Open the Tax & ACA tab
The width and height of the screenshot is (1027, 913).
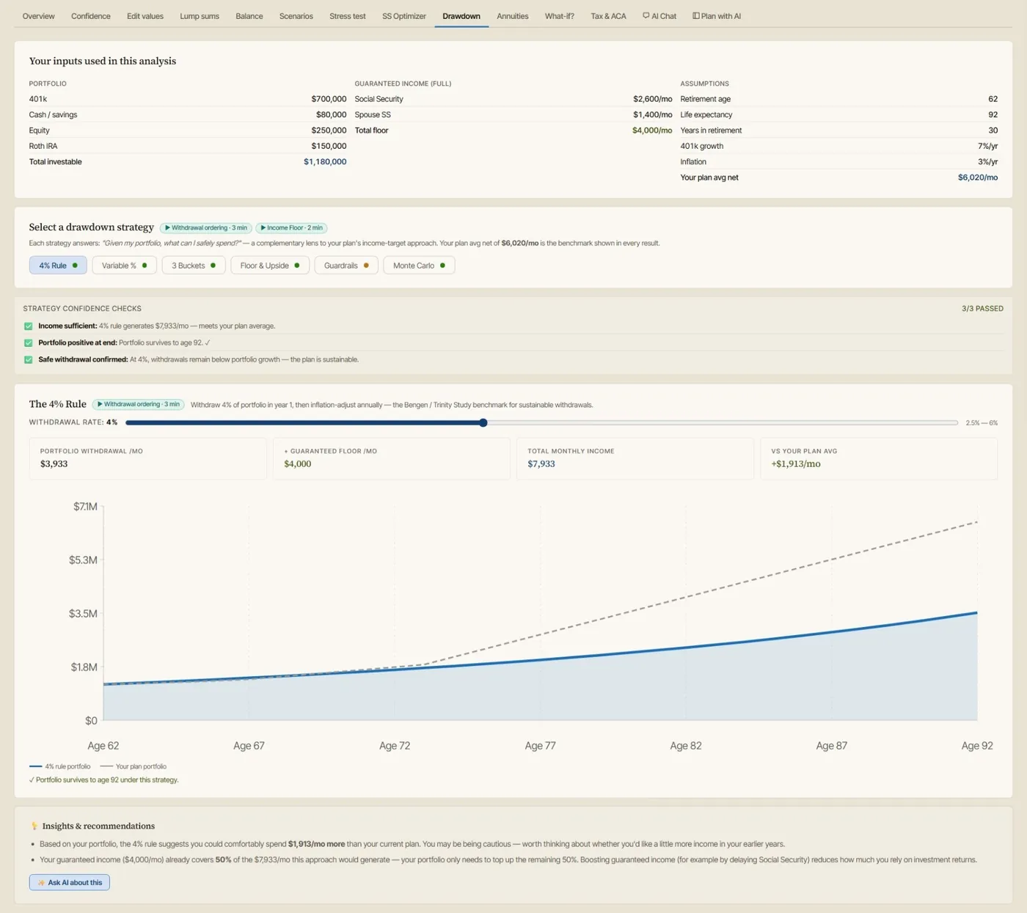(609, 16)
